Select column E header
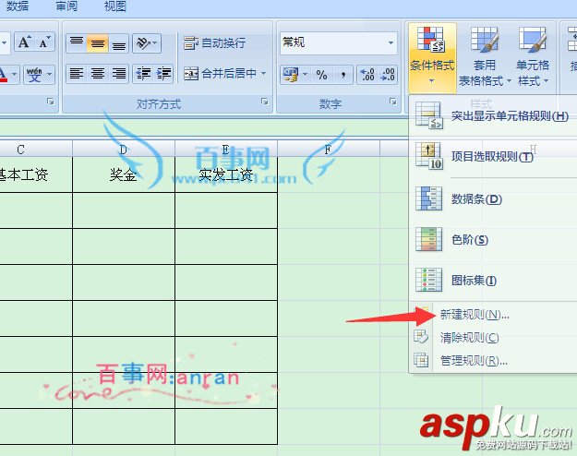The height and width of the screenshot is (456, 577). pyautogui.click(x=226, y=150)
